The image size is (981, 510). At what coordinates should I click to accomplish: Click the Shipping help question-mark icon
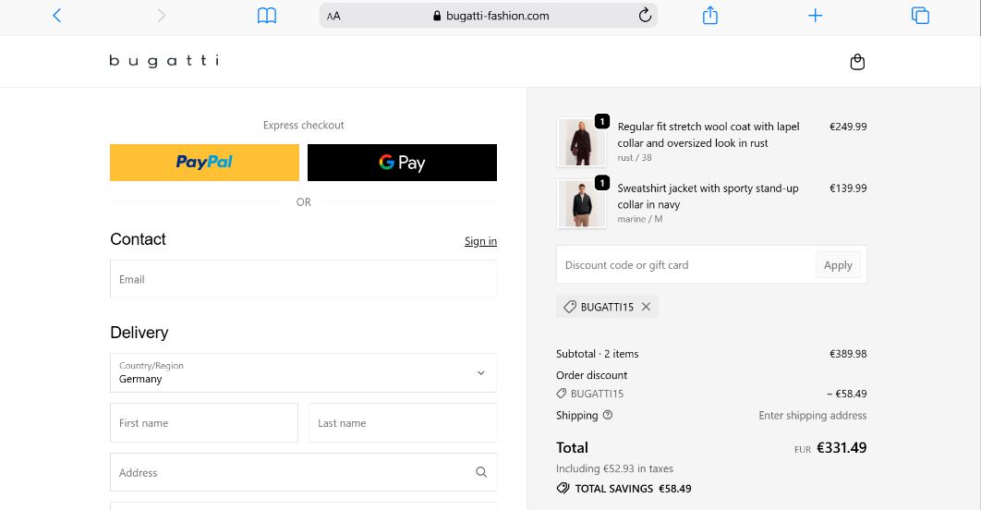608,415
